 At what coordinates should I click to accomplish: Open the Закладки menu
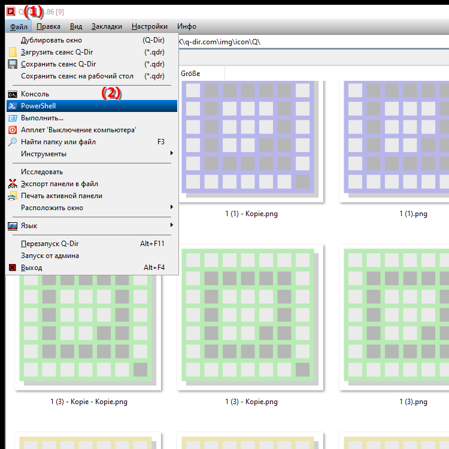click(107, 26)
